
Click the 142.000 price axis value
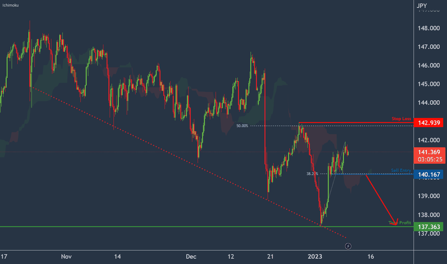[x=429, y=140]
